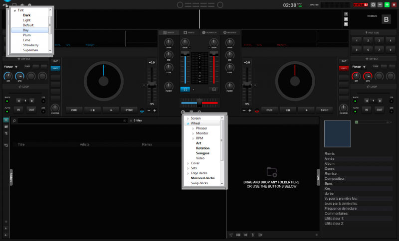Choose Mirrored decks in layout menu
Image resolution: width=399 pixels, height=241 pixels.
click(202, 178)
